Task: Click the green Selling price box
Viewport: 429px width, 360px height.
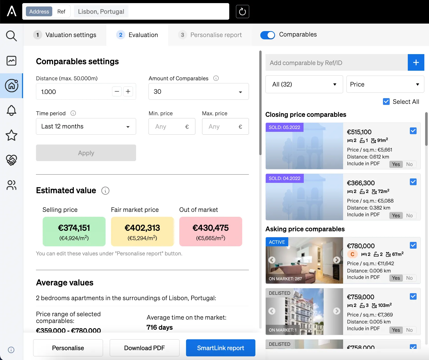Action: (x=74, y=232)
